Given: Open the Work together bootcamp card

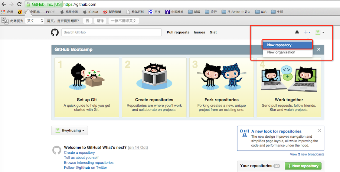Looking at the screenshot, I should [x=289, y=87].
